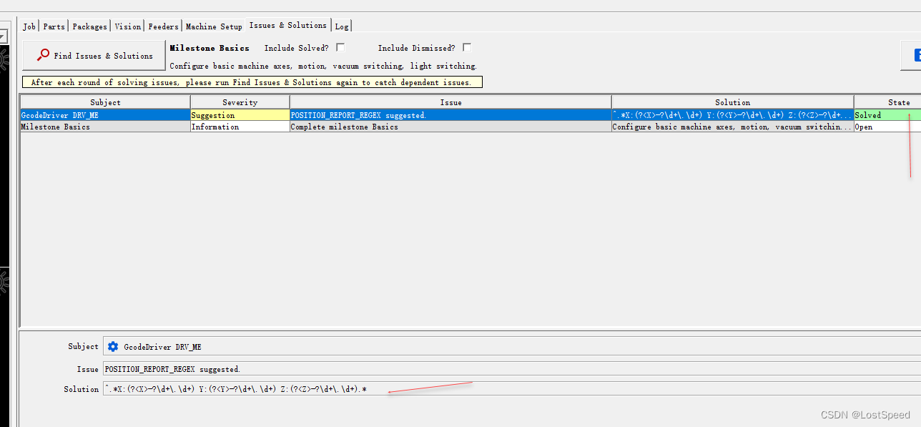Open the Feeders tab
921x427 pixels.
pos(163,26)
